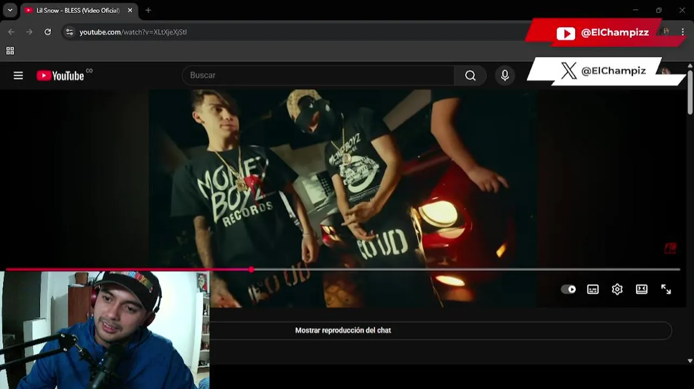694x389 pixels.
Task: Open the Chrome apps grid shortcut
Action: 10,51
